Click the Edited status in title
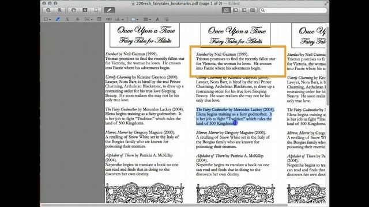The width and height of the screenshot is (369, 207). click(x=234, y=3)
